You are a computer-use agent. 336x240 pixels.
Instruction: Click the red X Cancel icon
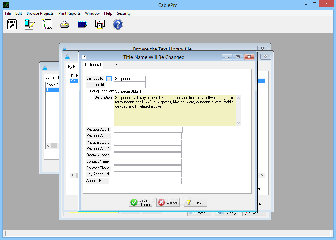coord(161,202)
